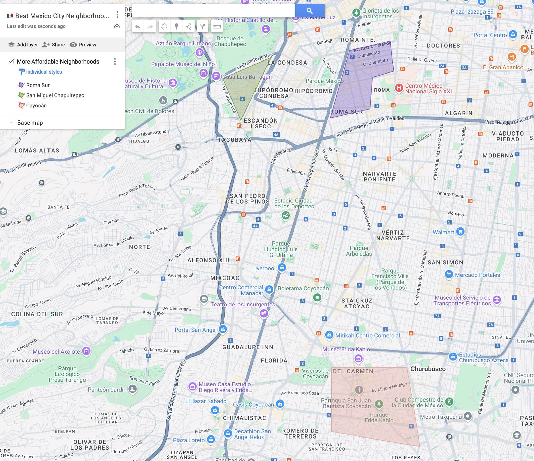This screenshot has width=534, height=461.
Task: Click Teatro de los Insurgentes marker
Action: 264,313
